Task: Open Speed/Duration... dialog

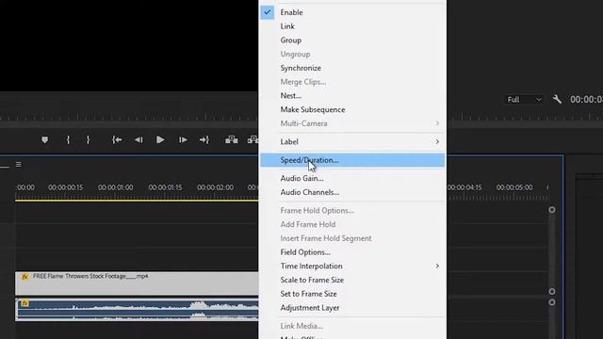Action: (352, 160)
